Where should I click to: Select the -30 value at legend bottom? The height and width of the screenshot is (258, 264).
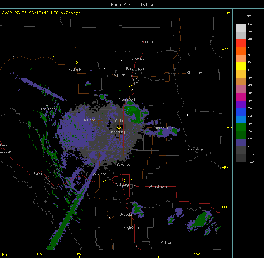pyautogui.click(x=251, y=162)
